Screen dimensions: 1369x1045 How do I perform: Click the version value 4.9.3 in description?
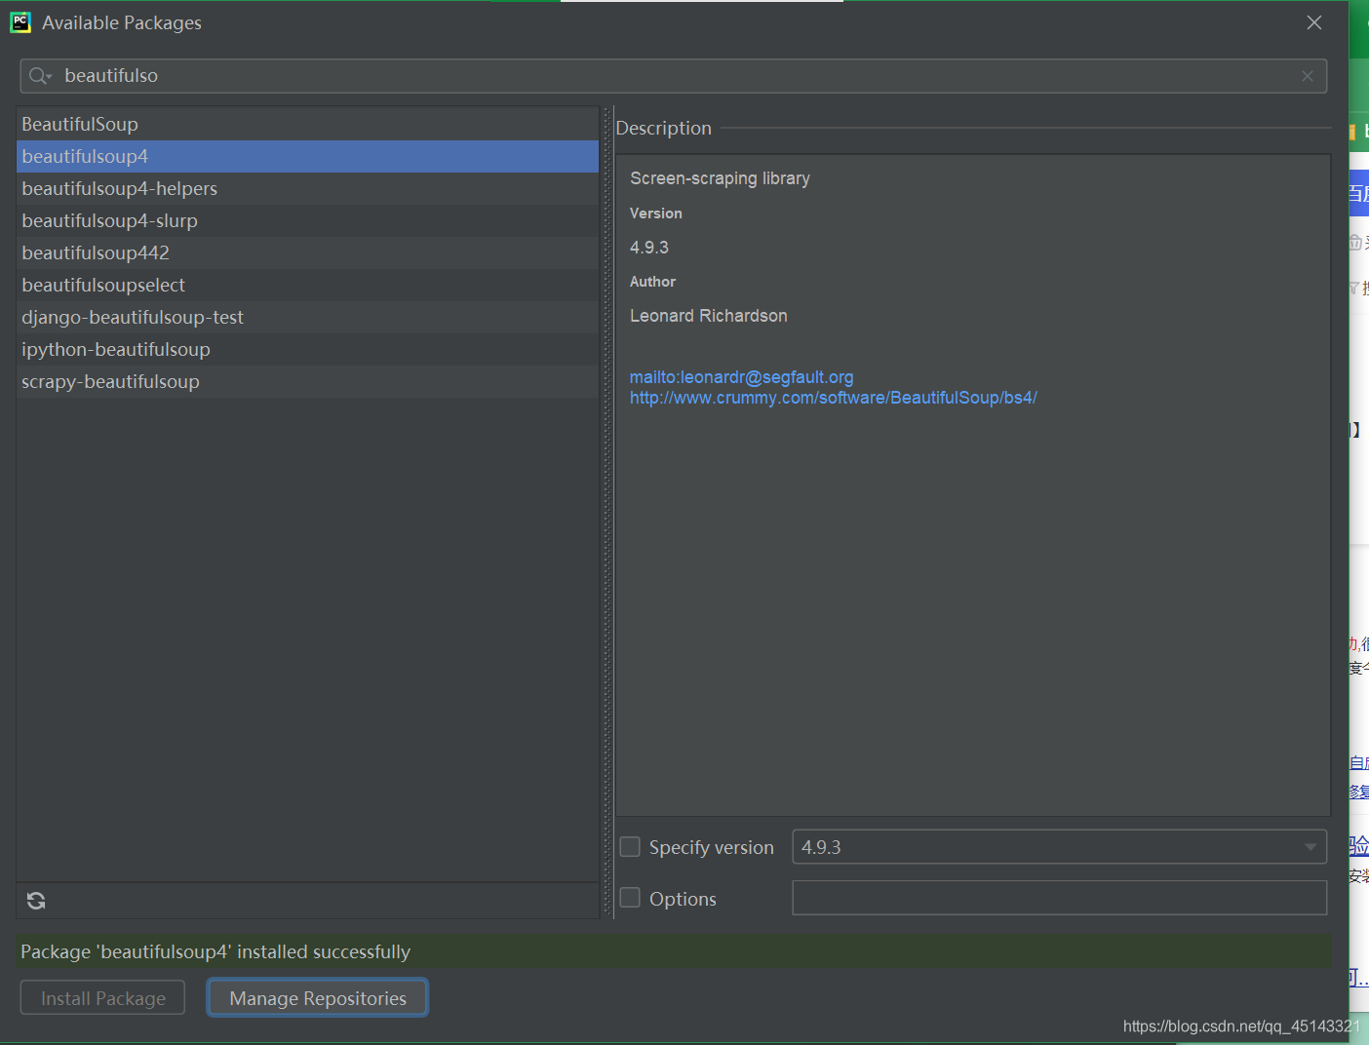coord(649,248)
